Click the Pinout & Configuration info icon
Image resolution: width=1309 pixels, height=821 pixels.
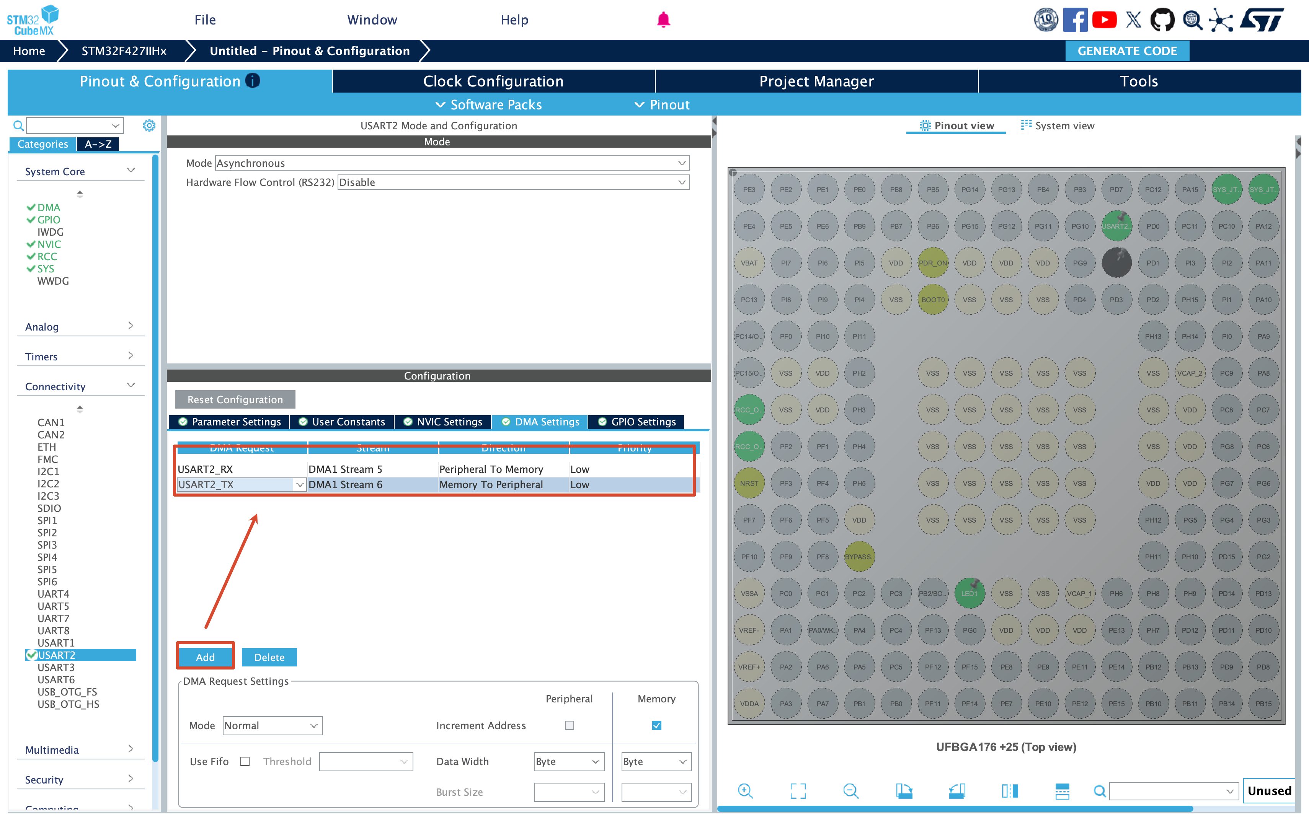pyautogui.click(x=253, y=80)
